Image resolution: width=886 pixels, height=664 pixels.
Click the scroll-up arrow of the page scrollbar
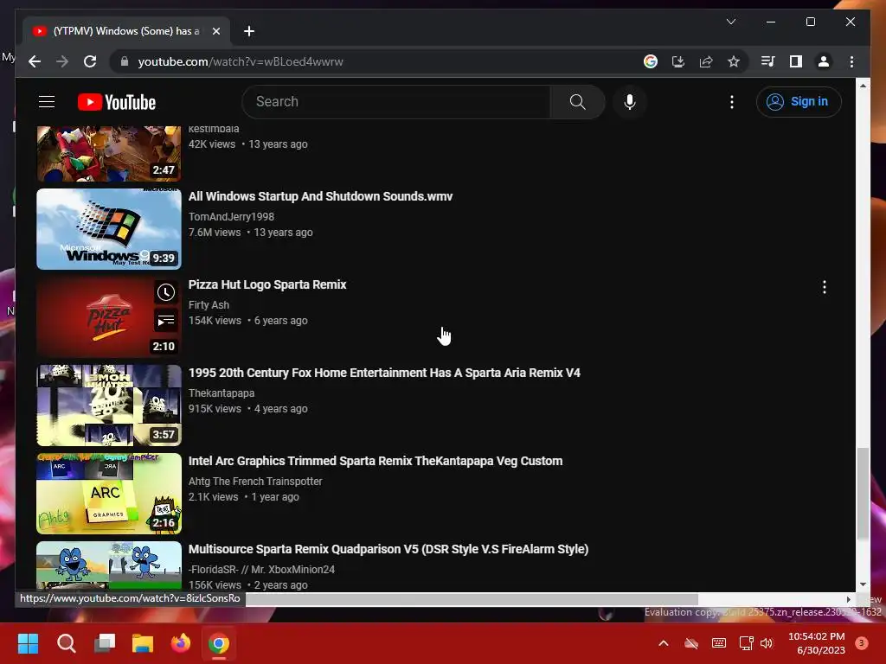863,86
